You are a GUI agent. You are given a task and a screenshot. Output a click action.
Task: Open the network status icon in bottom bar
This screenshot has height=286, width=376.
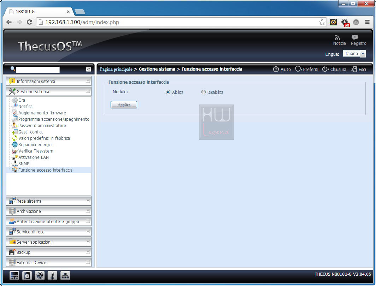[65, 276]
